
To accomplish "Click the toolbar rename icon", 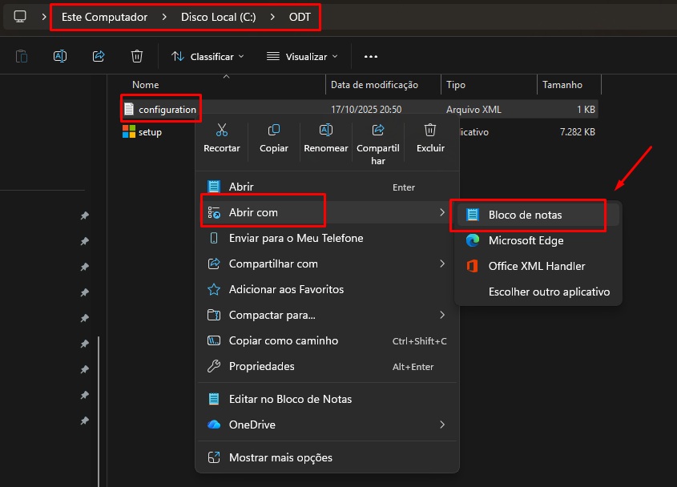I will pyautogui.click(x=60, y=56).
